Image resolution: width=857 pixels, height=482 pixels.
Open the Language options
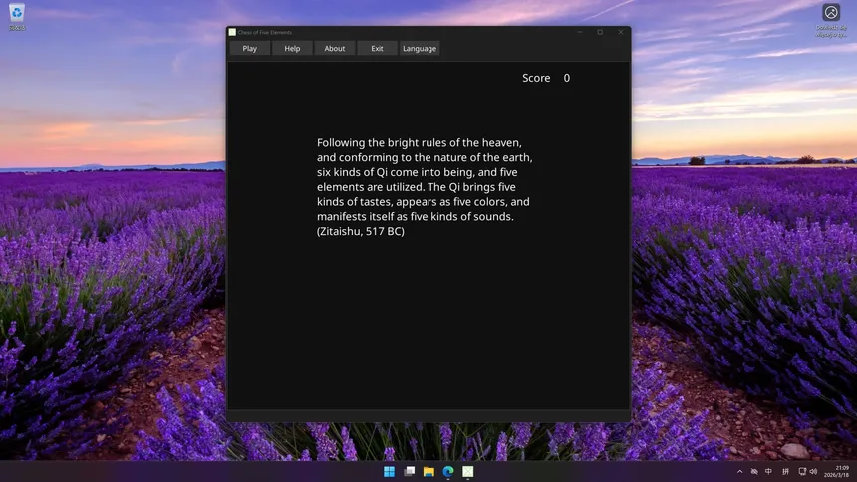pos(420,48)
